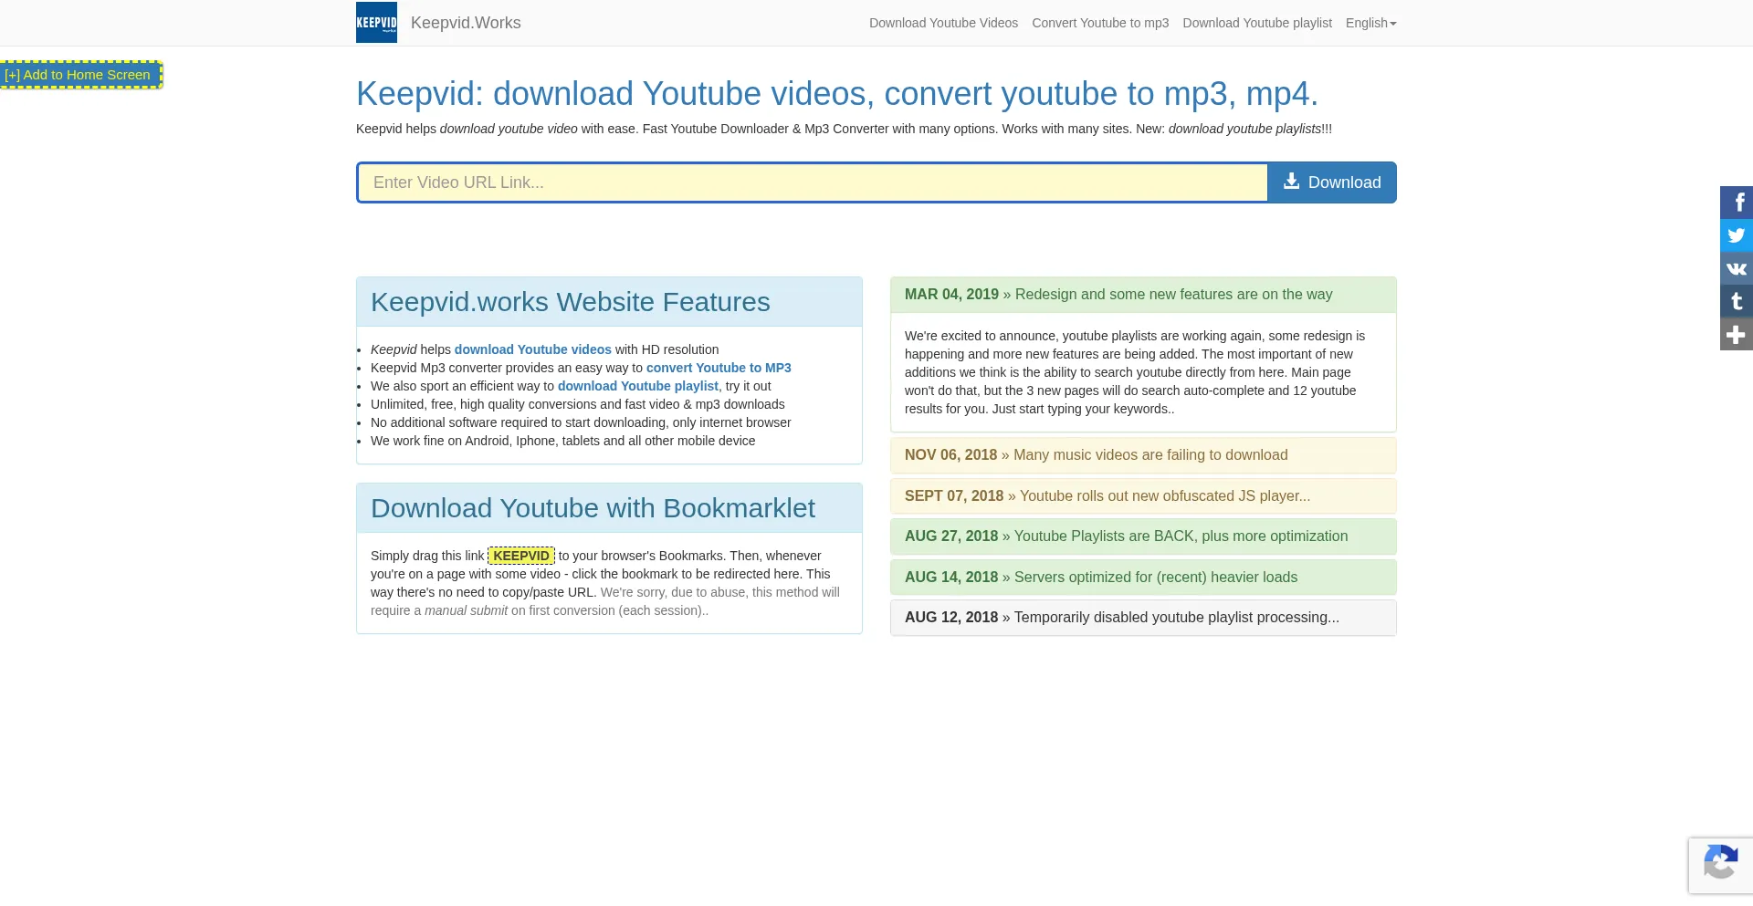The width and height of the screenshot is (1753, 906).
Task: Click the reCAPTCHA badge
Action: coord(1720,865)
